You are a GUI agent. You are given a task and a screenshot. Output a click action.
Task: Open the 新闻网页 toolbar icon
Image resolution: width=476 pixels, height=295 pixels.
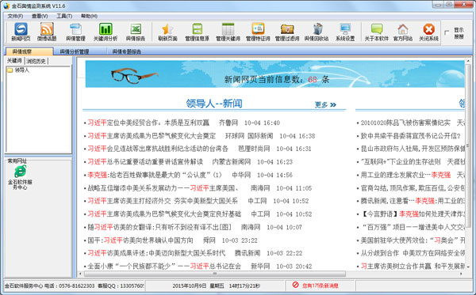pyautogui.click(x=21, y=32)
